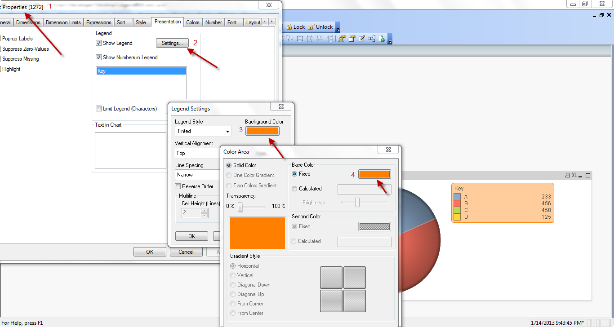Switch to the Dimension Limits tab
614x327 pixels.
point(63,22)
